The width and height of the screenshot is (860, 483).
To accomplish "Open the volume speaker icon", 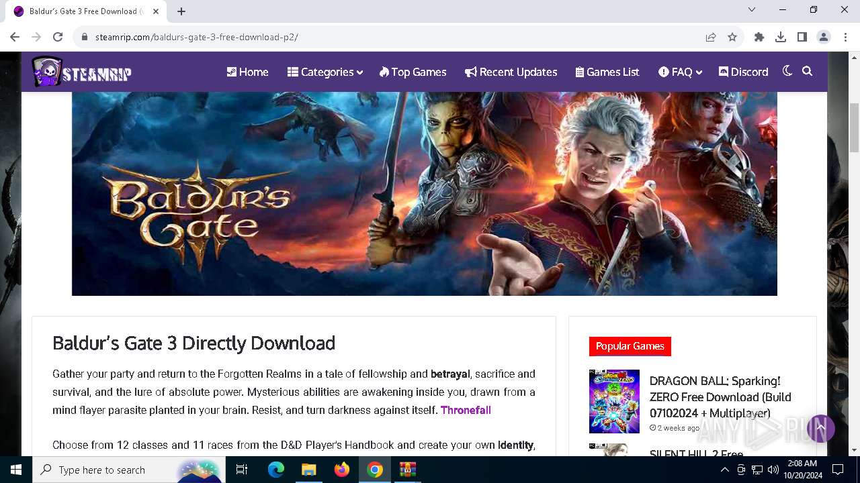I will [x=773, y=470].
